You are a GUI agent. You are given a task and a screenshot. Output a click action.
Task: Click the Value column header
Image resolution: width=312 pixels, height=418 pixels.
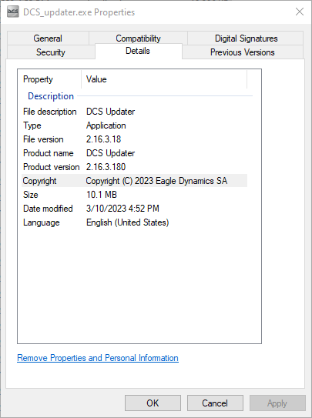pos(164,79)
